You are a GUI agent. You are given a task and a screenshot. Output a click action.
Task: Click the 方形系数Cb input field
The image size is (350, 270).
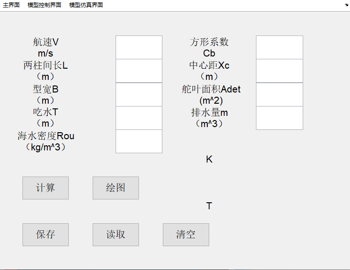pyautogui.click(x=279, y=47)
